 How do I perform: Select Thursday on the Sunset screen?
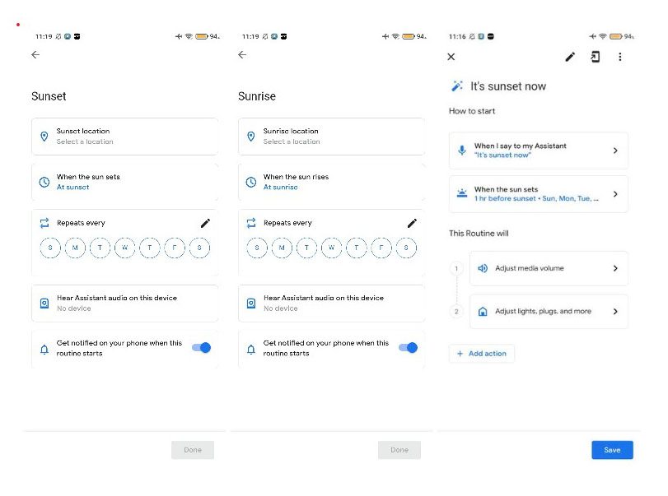150,248
